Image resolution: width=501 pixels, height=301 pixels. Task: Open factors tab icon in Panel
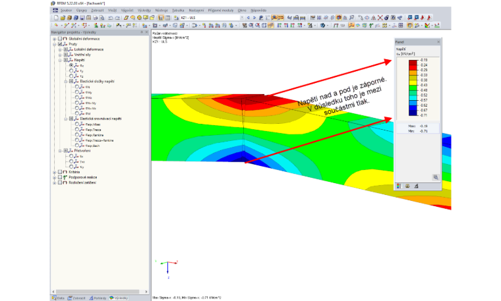click(407, 186)
